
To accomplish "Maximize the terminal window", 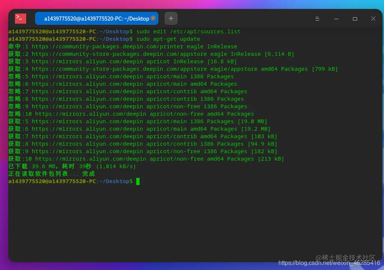I will coord(355,19).
